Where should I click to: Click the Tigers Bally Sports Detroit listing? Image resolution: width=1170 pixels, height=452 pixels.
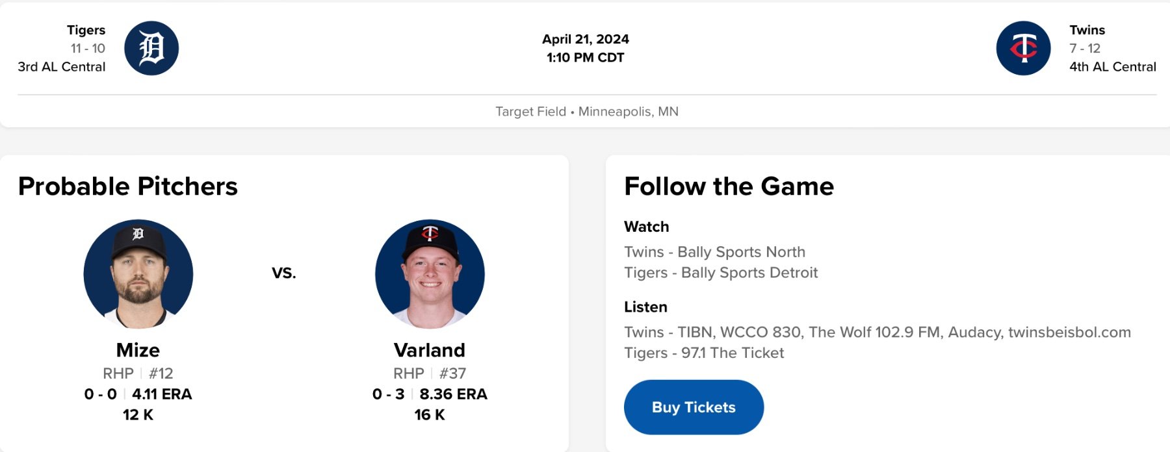pyautogui.click(x=721, y=273)
